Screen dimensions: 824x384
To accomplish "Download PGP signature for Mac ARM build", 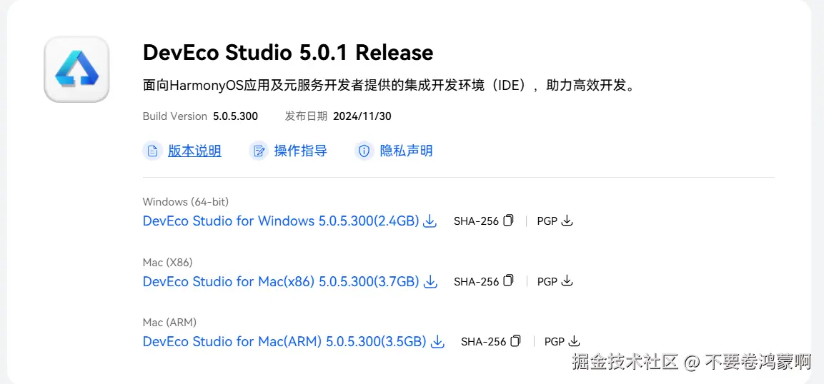I will [574, 342].
